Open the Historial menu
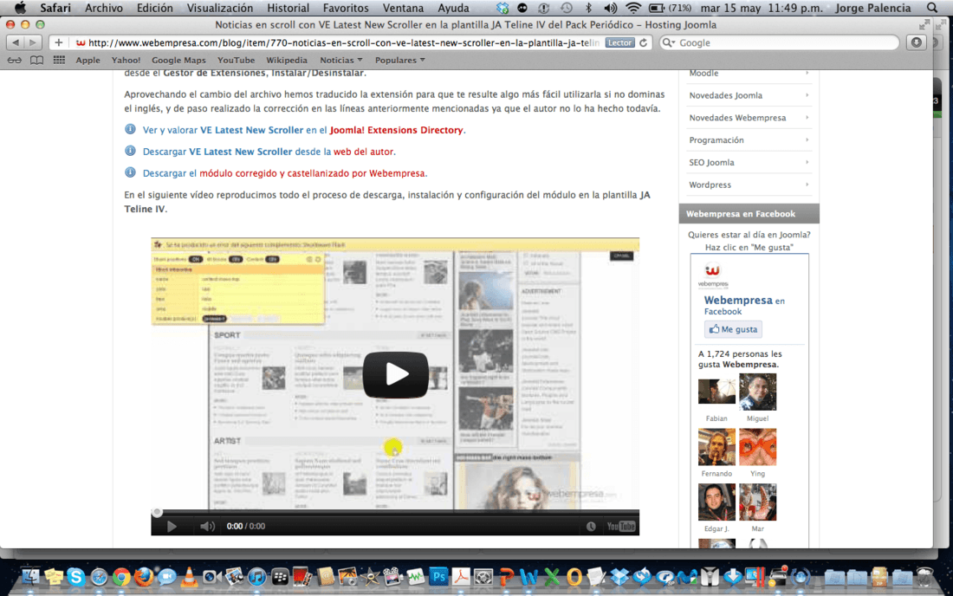The width and height of the screenshot is (953, 596). (288, 8)
